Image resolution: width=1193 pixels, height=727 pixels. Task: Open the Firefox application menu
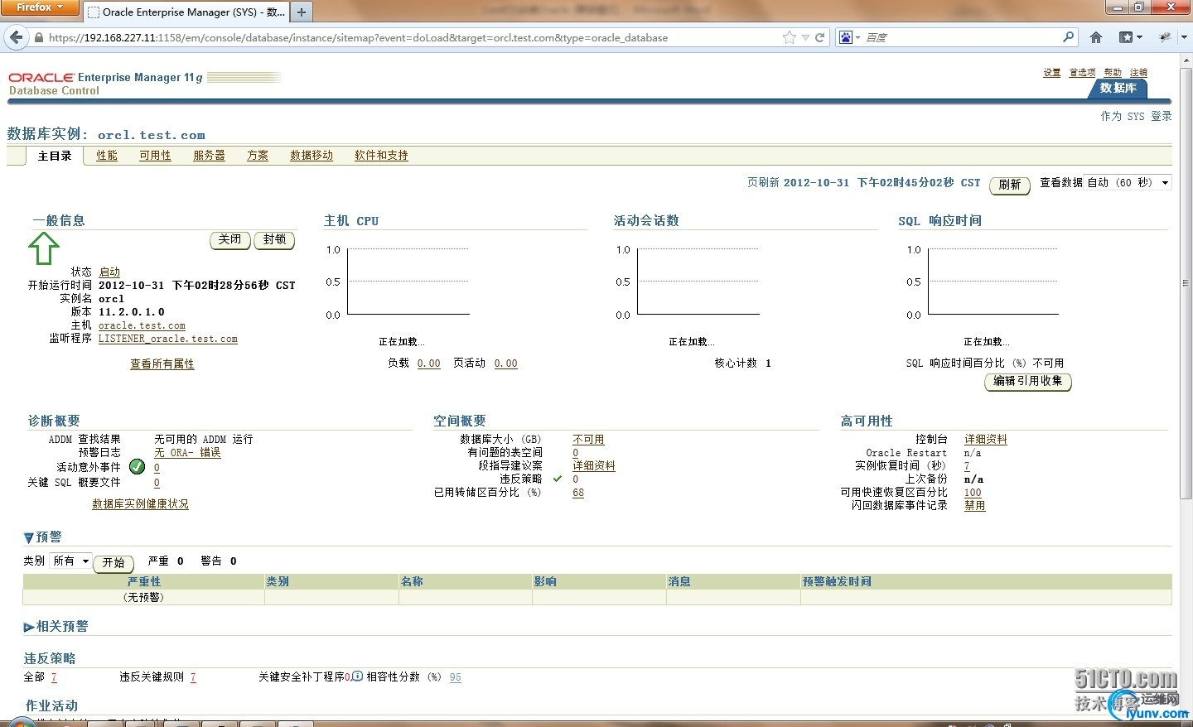click(x=39, y=7)
